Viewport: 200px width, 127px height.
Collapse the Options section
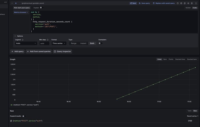click(19, 36)
